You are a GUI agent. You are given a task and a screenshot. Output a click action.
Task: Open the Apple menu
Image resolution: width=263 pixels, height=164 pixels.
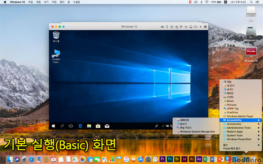coord(5,2)
